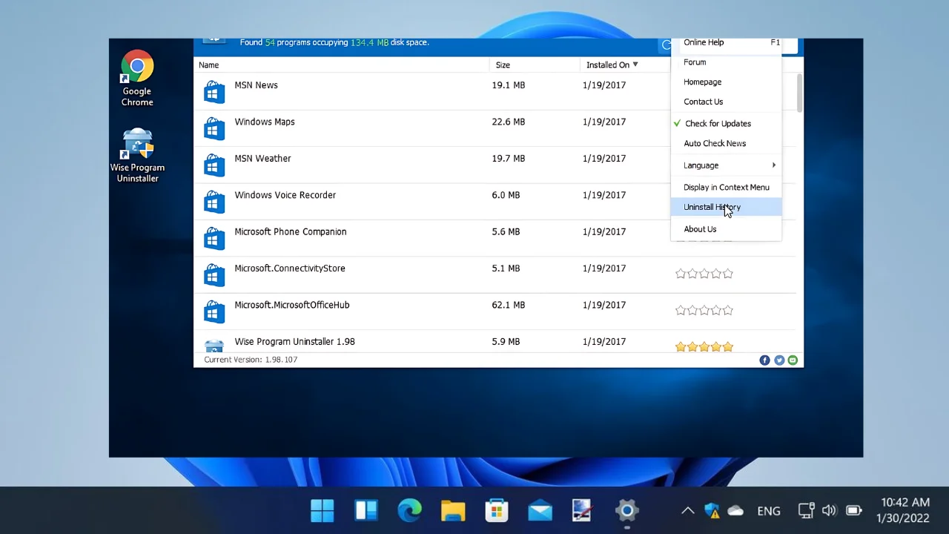Toggle Display in Context Menu option
Screen dimensions: 949x534
pos(727,187)
